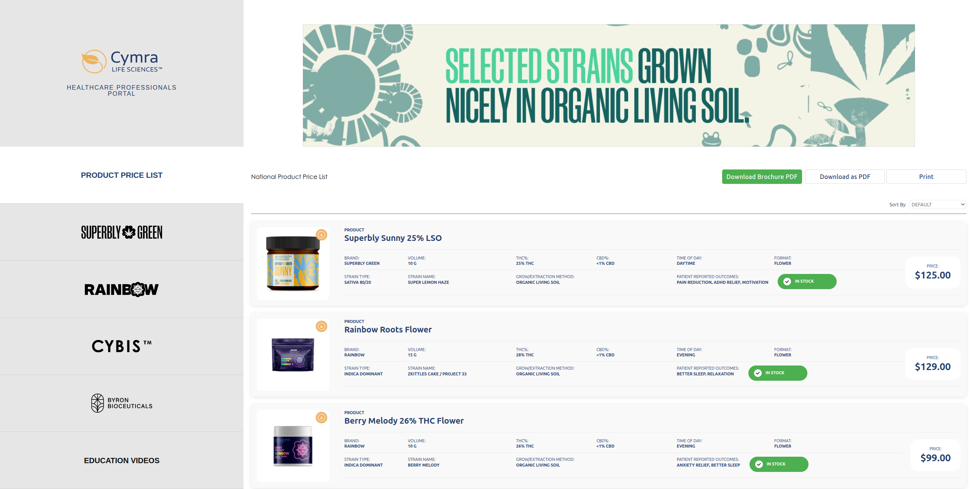
Task: Select Product Price List in the sidebar
Action: coord(122,175)
